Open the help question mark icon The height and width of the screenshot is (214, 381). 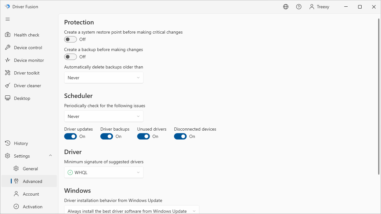299,7
